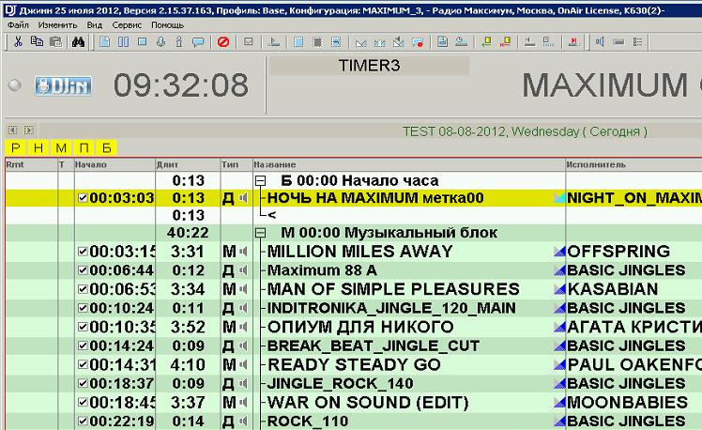This screenshot has width=702, height=430.
Task: Click the round status radio indicator left of DJin logo
Action: [x=15, y=84]
